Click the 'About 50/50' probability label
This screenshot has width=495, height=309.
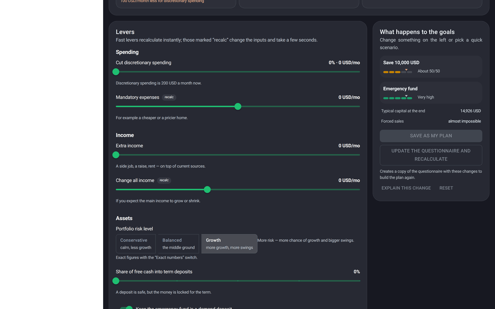pos(429,71)
